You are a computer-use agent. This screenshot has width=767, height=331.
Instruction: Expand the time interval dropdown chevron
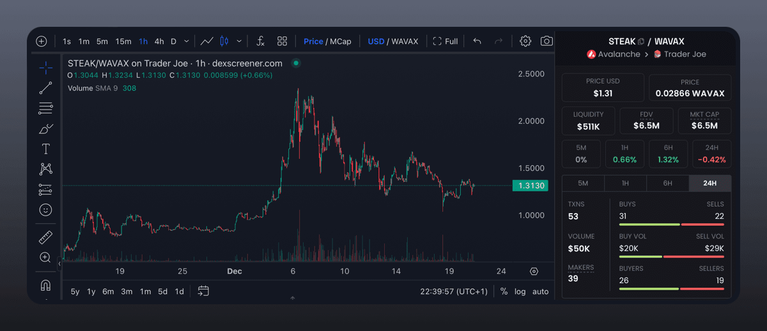point(187,41)
